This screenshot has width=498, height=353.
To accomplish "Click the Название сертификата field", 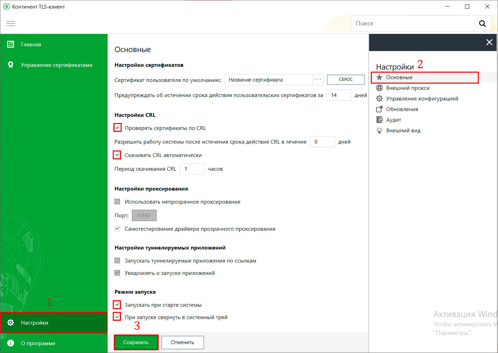I will coord(269,80).
